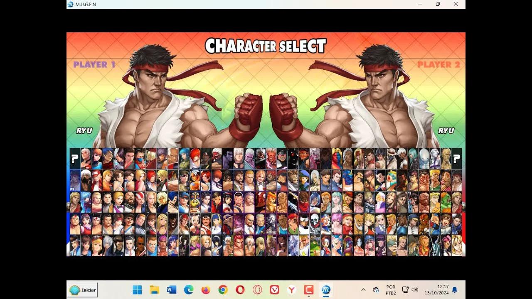Open the Iniciar start button

83,290
